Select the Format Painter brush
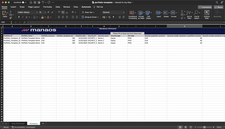Viewport: 225px width, 129px height. tap(10, 18)
